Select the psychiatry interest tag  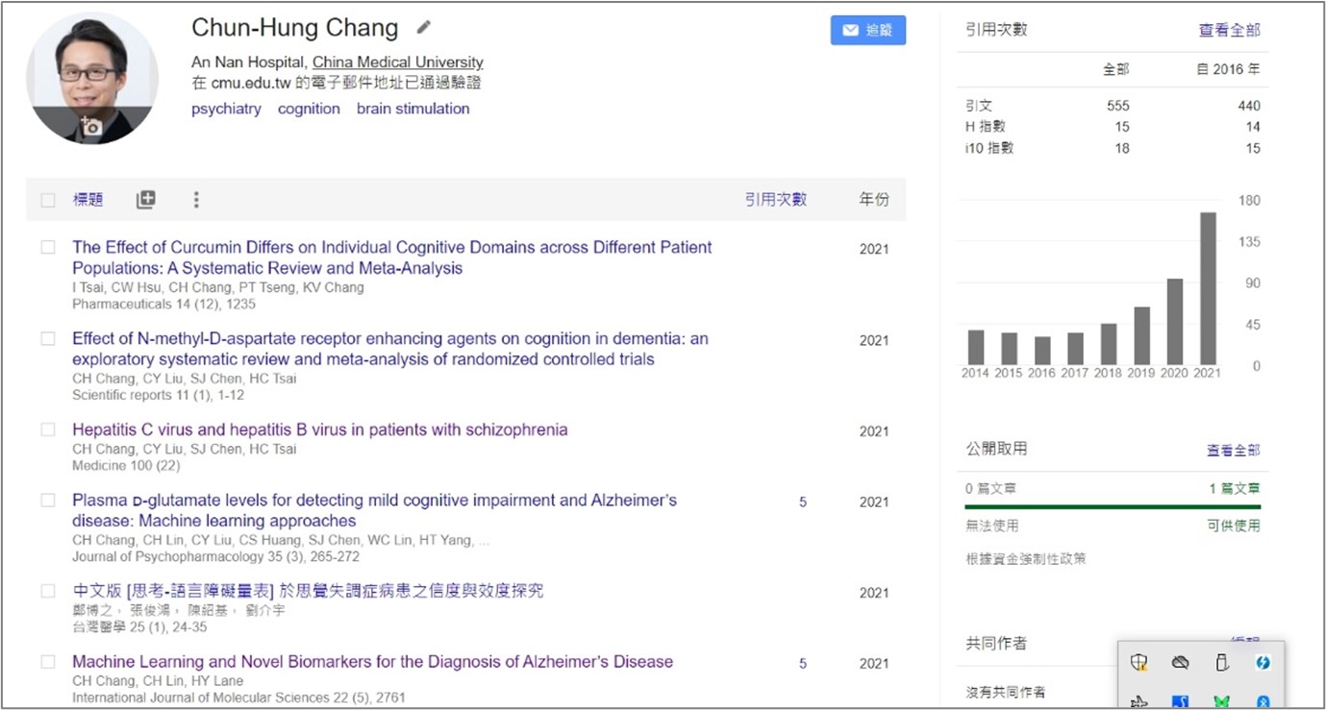pyautogui.click(x=226, y=109)
